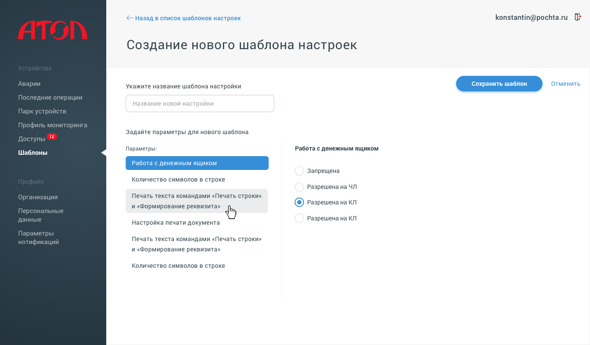Click the Устройства sidebar section header
The width and height of the screenshot is (590, 345).
[x=35, y=68]
